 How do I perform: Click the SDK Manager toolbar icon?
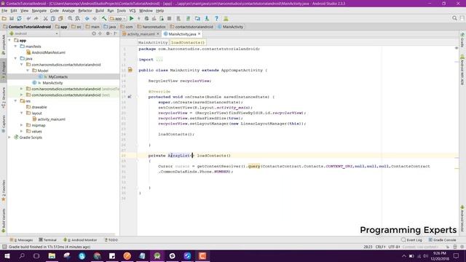[x=207, y=18]
